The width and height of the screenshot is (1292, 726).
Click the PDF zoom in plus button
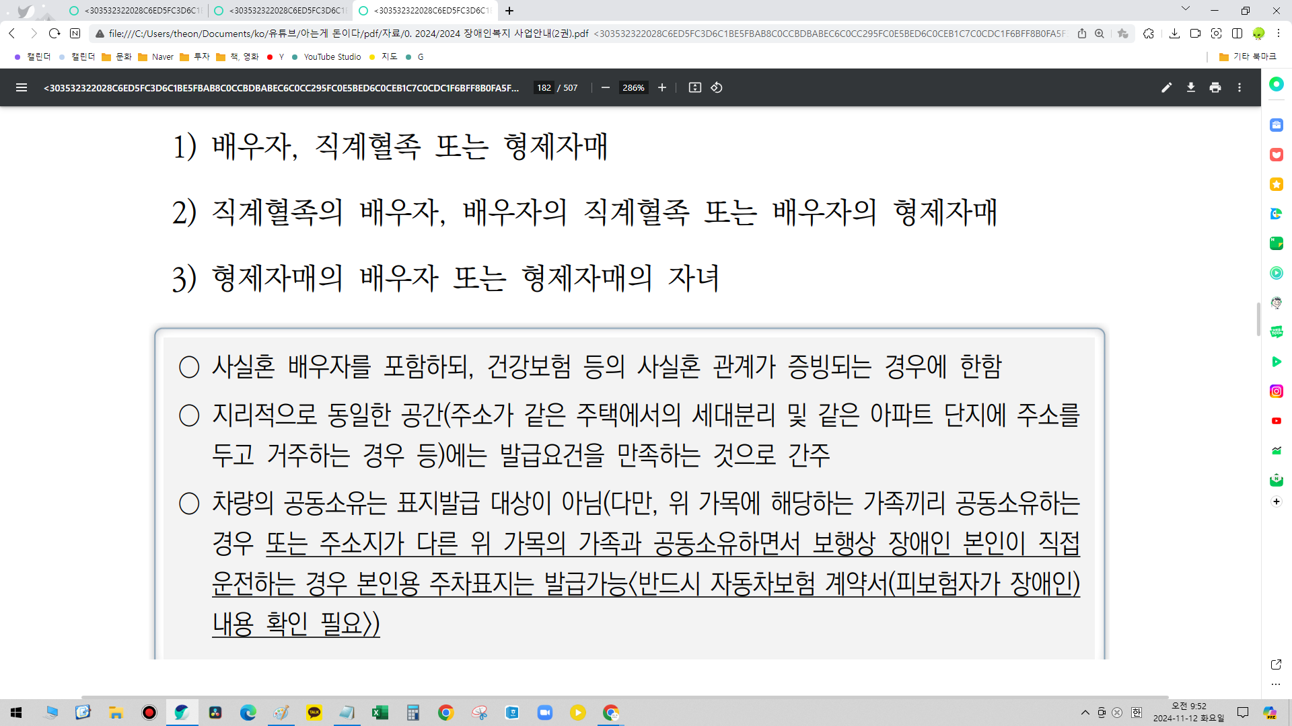pyautogui.click(x=662, y=87)
